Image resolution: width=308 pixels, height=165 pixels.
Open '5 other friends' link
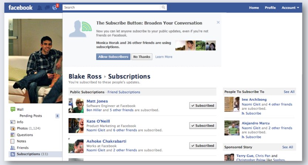coord(122,110)
